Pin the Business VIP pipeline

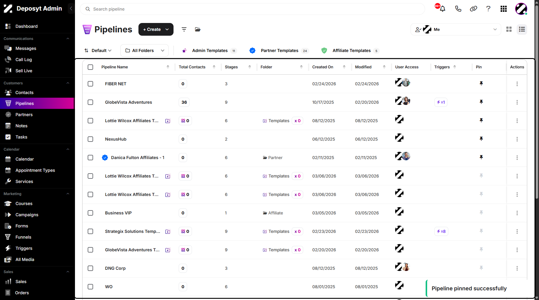pyautogui.click(x=481, y=213)
